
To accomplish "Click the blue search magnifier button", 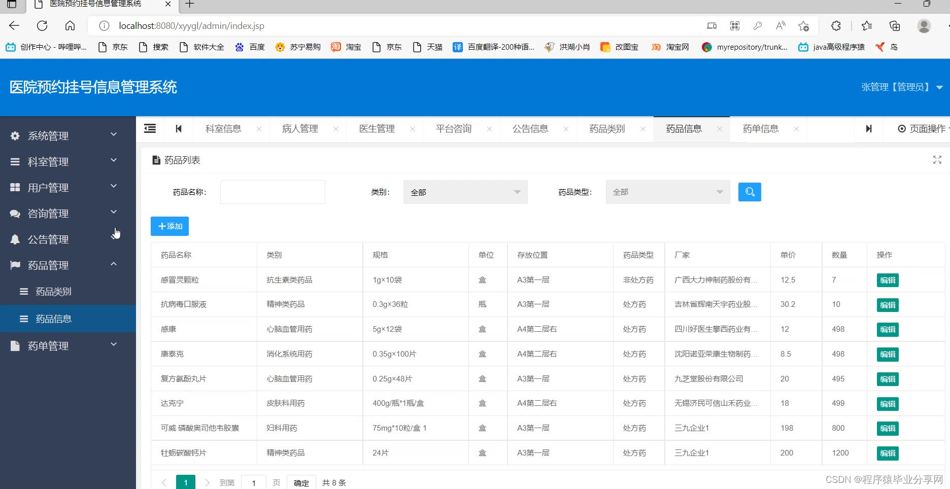I will 750,192.
